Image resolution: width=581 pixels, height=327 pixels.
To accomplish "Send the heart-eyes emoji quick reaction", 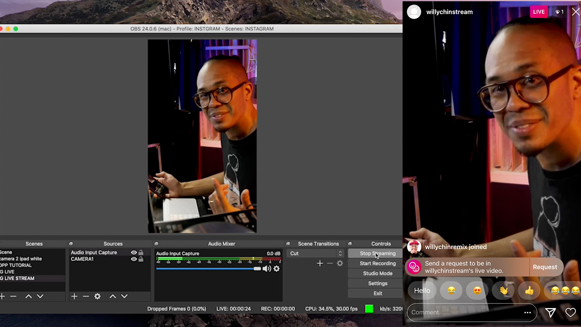I will [x=477, y=291].
